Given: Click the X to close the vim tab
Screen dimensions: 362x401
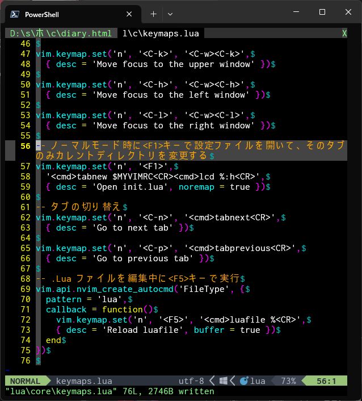Looking at the screenshot, I should pos(344,34).
